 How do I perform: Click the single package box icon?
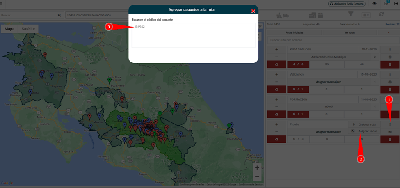tap(320, 16)
